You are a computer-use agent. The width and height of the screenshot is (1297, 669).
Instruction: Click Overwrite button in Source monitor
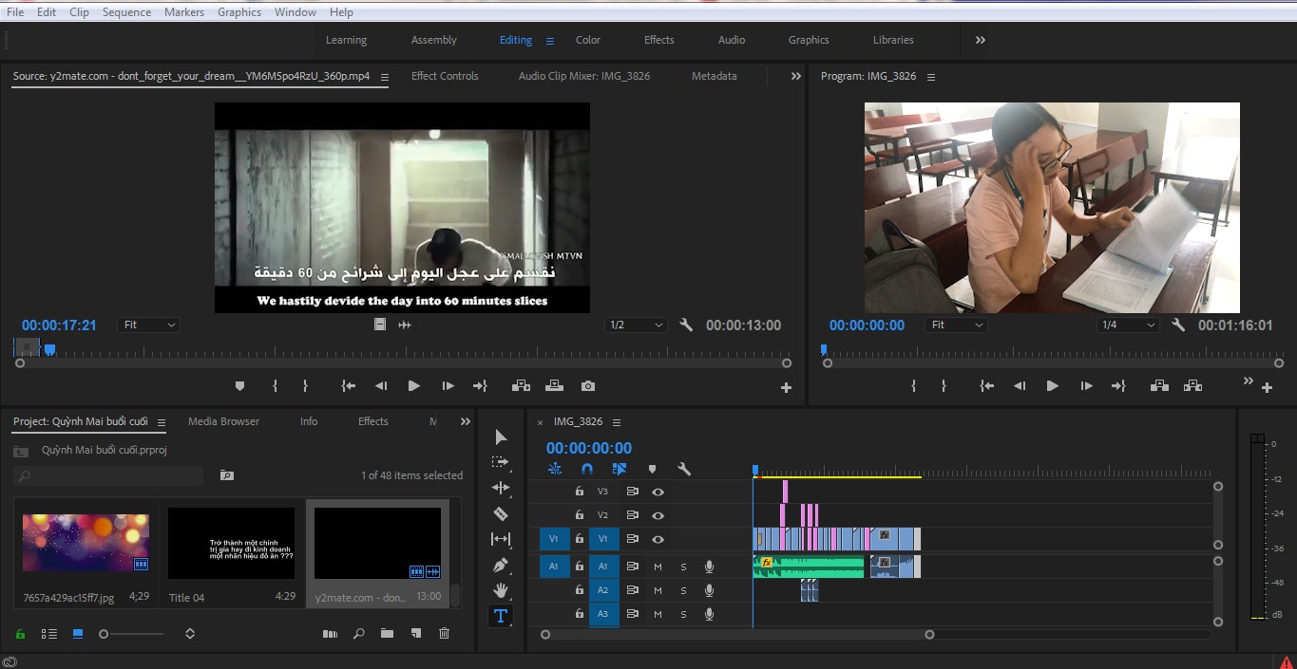[554, 386]
